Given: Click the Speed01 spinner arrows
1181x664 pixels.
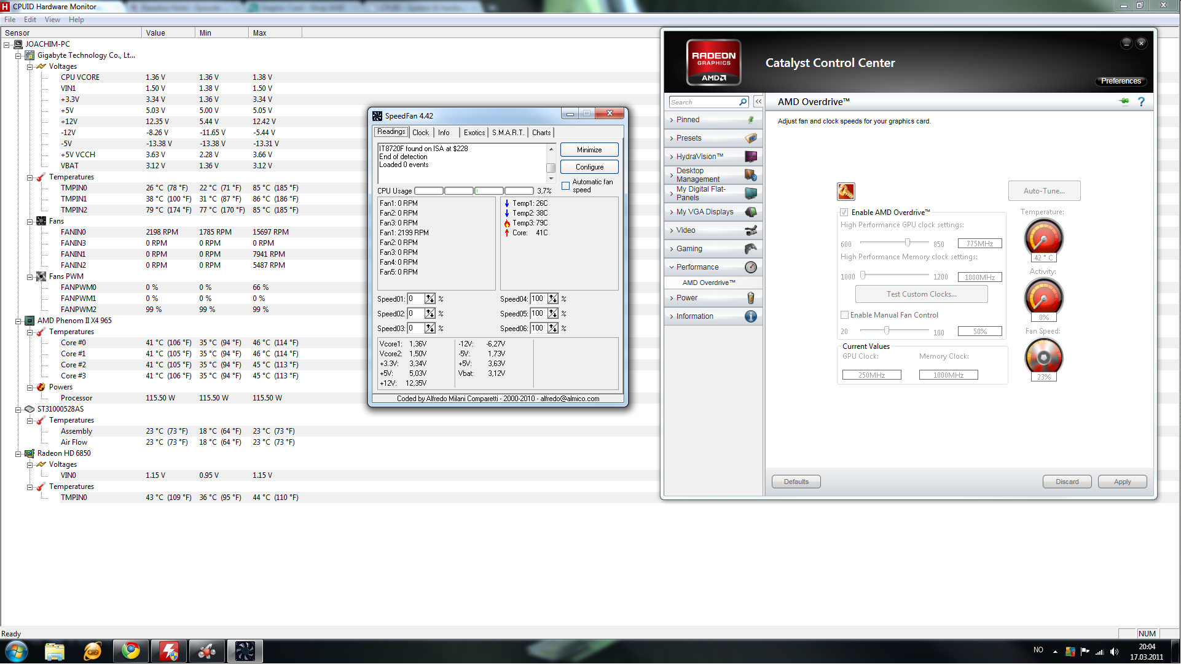Looking at the screenshot, I should click(430, 299).
